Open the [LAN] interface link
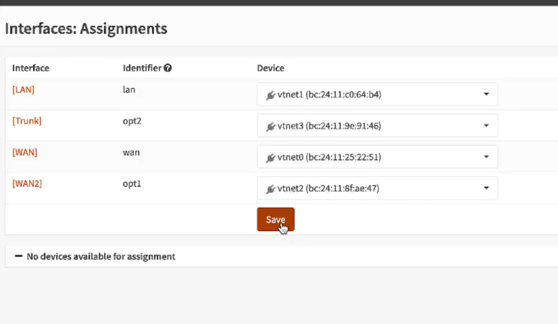This screenshot has height=324, width=558. coord(23,90)
